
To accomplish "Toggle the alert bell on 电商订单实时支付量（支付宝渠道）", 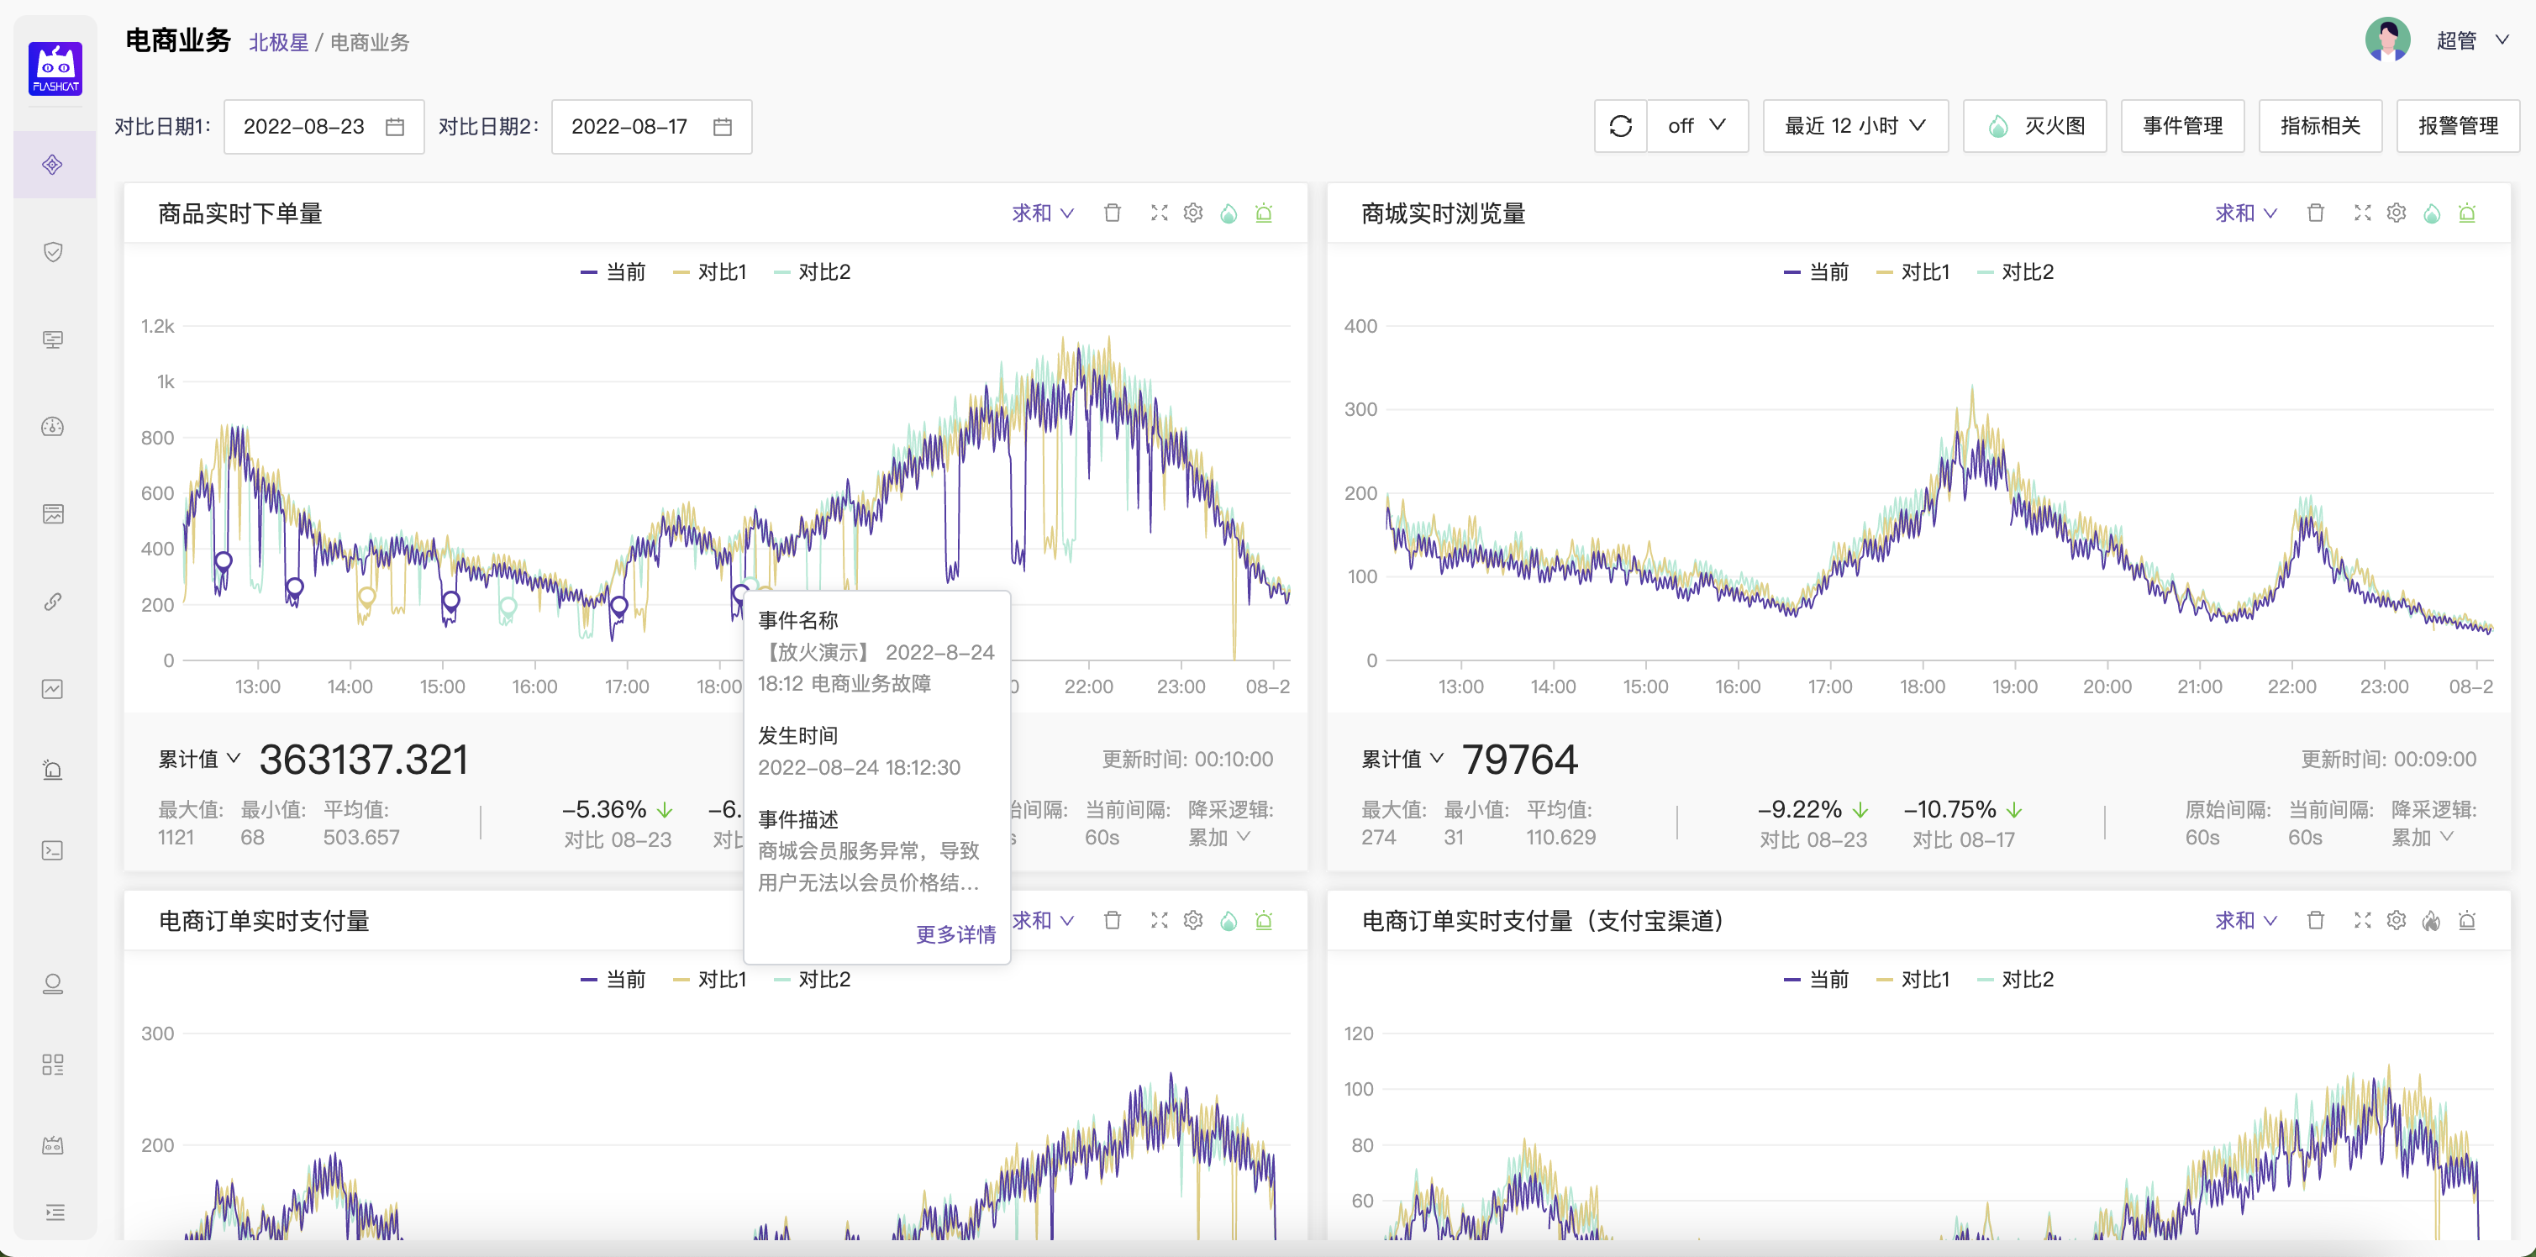I will click(x=2468, y=920).
